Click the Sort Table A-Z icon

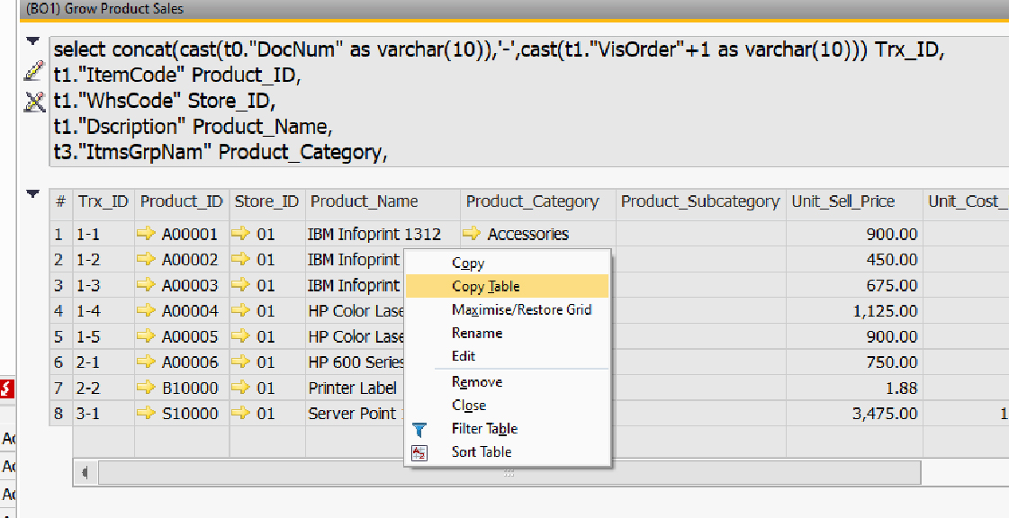pos(419,452)
